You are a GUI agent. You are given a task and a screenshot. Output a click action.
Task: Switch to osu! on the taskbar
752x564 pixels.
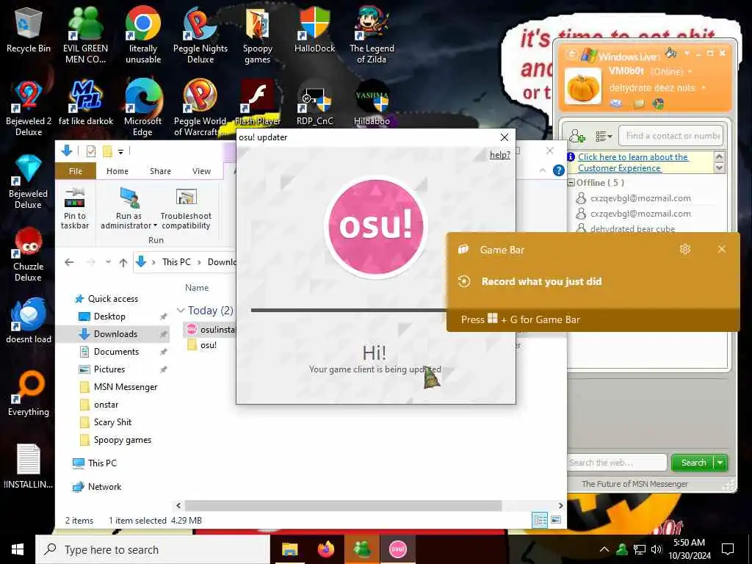tap(397, 549)
